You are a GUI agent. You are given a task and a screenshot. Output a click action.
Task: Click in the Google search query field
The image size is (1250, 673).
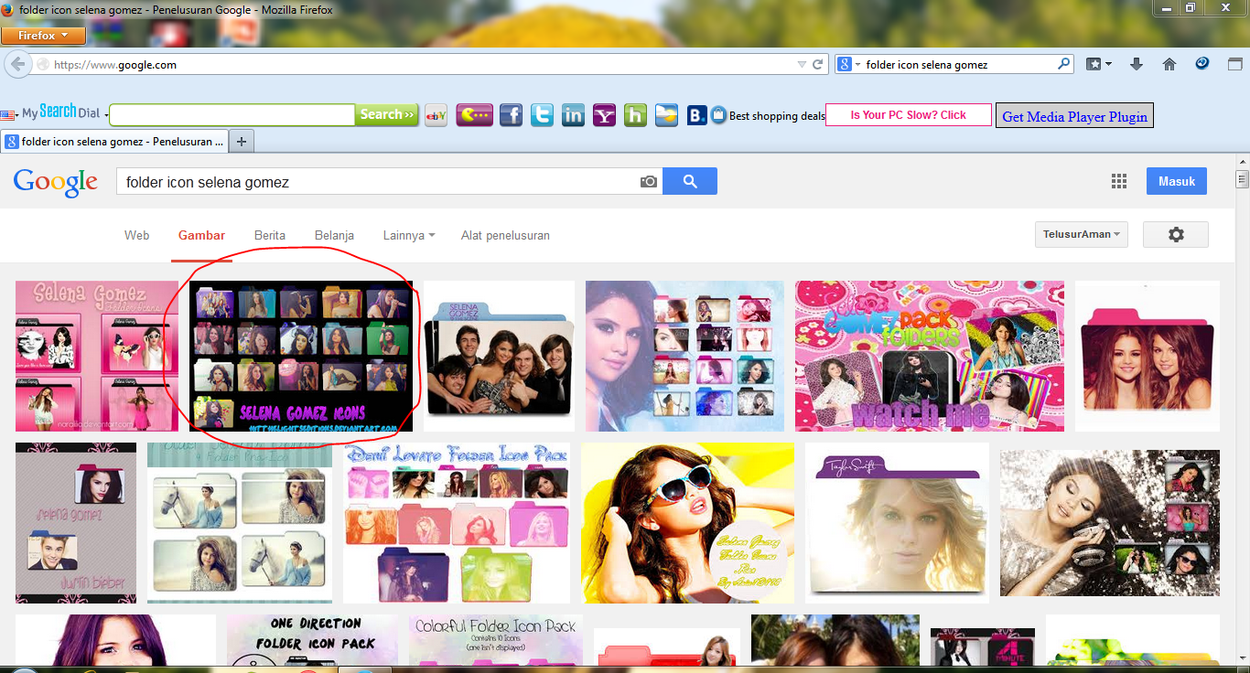(x=375, y=182)
